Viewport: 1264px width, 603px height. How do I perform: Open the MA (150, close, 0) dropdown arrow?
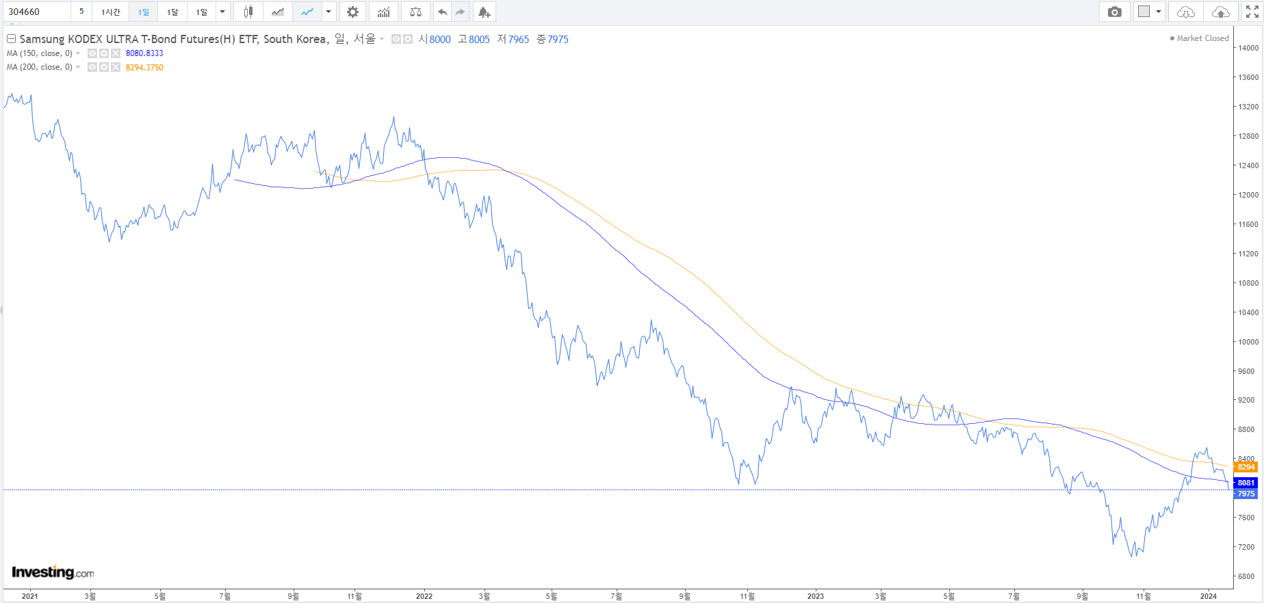tap(78, 53)
